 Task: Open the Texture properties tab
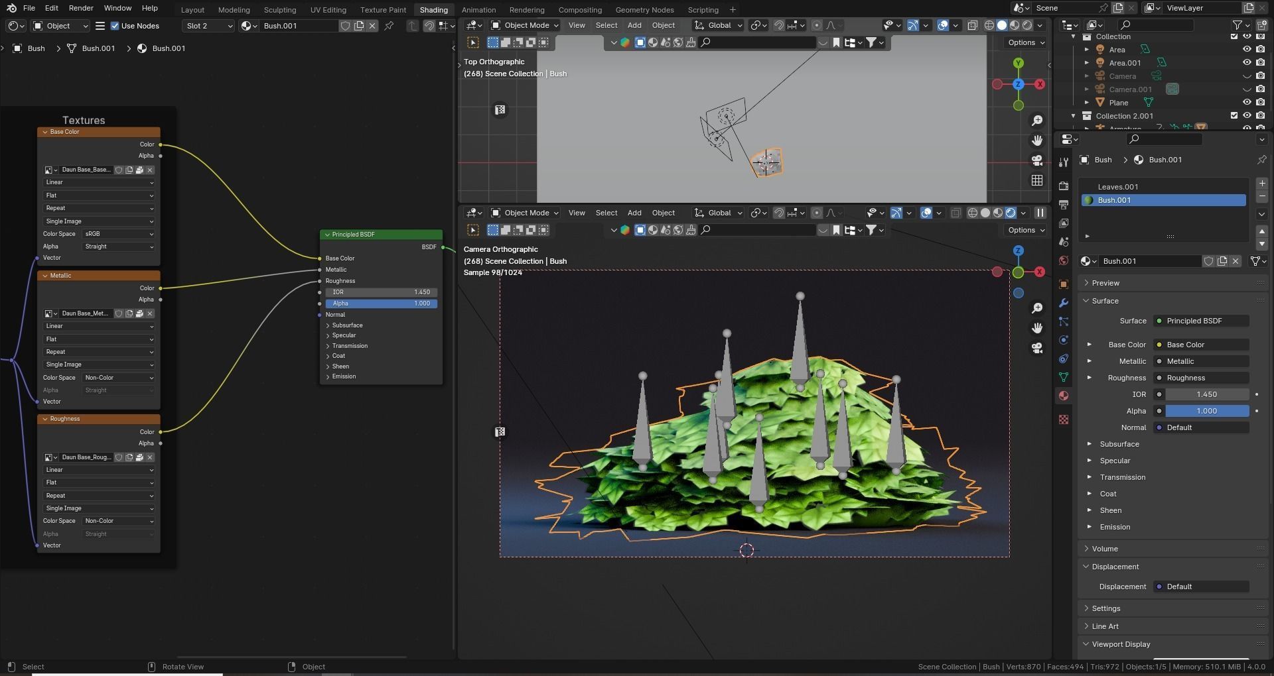(x=1064, y=420)
